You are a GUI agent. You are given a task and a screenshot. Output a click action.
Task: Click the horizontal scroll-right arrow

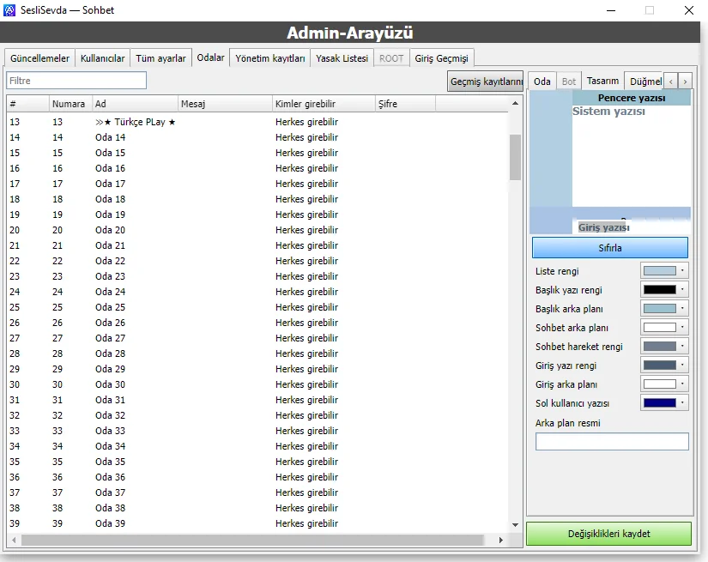[500, 540]
